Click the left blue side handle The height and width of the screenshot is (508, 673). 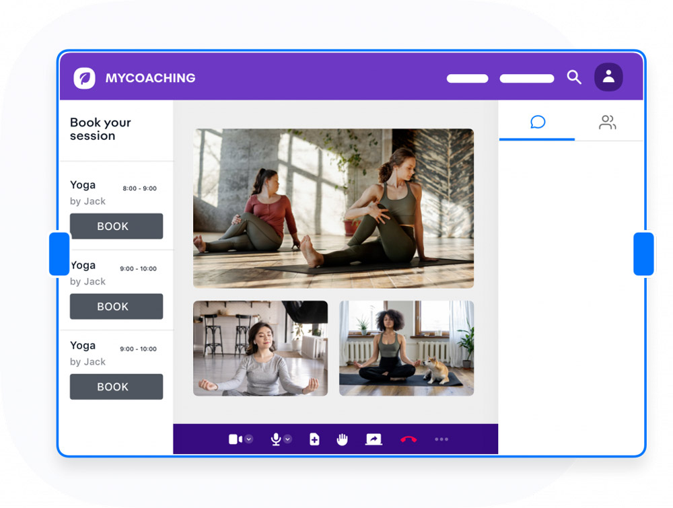pyautogui.click(x=59, y=254)
